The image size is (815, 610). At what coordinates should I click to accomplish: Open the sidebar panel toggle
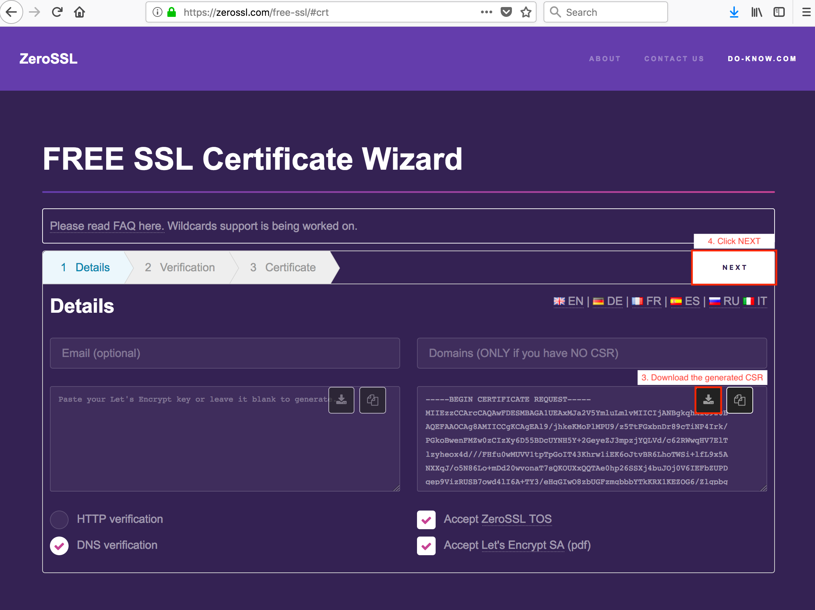pyautogui.click(x=779, y=12)
